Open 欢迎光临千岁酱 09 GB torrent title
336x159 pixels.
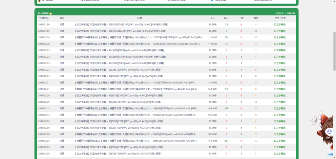point(118,154)
